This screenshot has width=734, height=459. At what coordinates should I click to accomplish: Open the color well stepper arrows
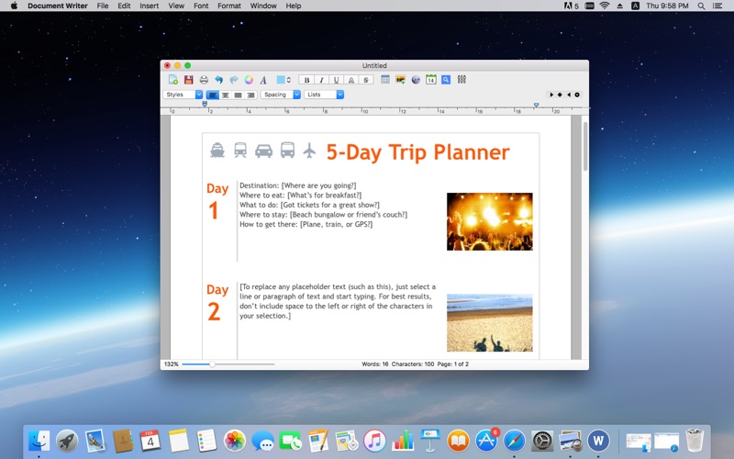pos(289,80)
